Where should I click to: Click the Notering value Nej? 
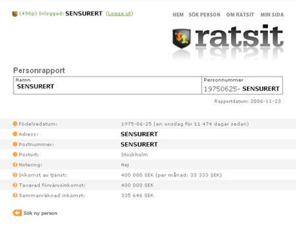125,165
